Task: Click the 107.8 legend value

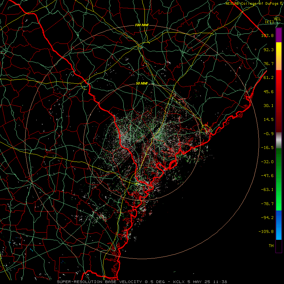Action: [x=267, y=35]
